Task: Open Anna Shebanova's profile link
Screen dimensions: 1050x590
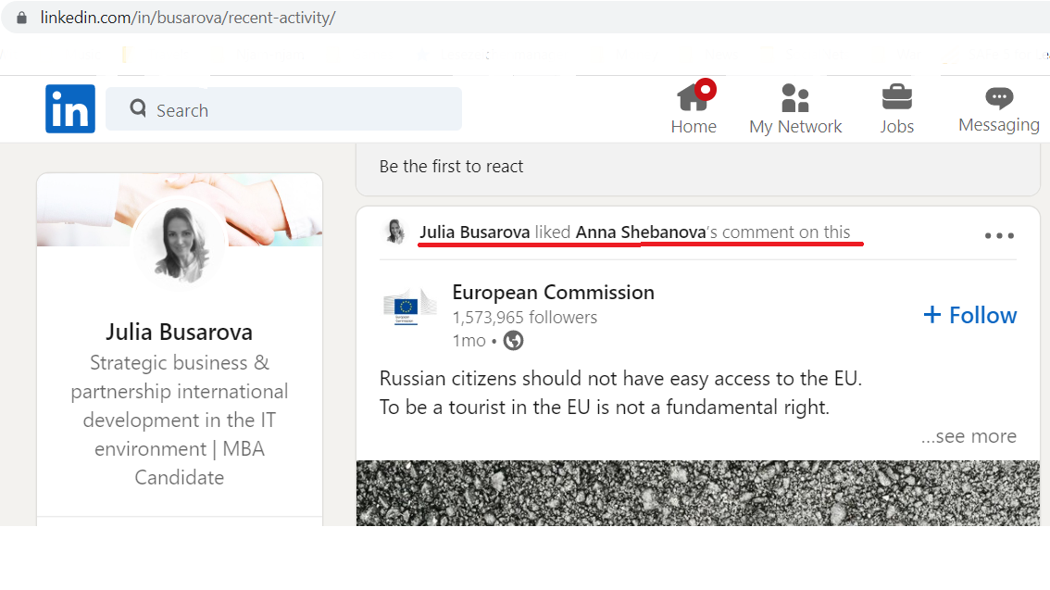Action: point(641,232)
